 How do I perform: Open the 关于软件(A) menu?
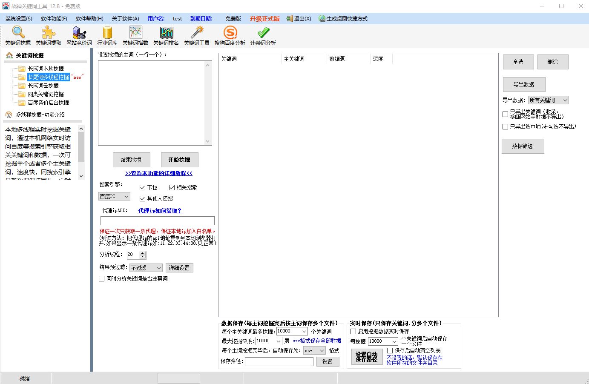point(126,19)
